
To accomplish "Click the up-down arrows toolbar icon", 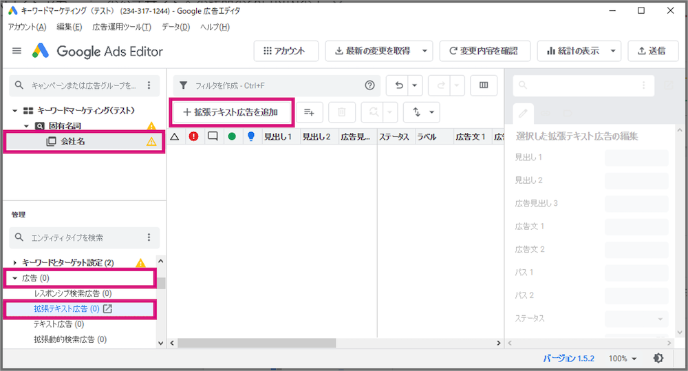I will pos(416,112).
